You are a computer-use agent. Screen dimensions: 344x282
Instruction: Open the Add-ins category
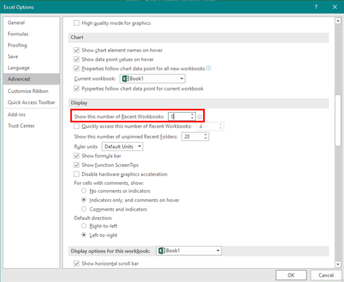[31, 115]
